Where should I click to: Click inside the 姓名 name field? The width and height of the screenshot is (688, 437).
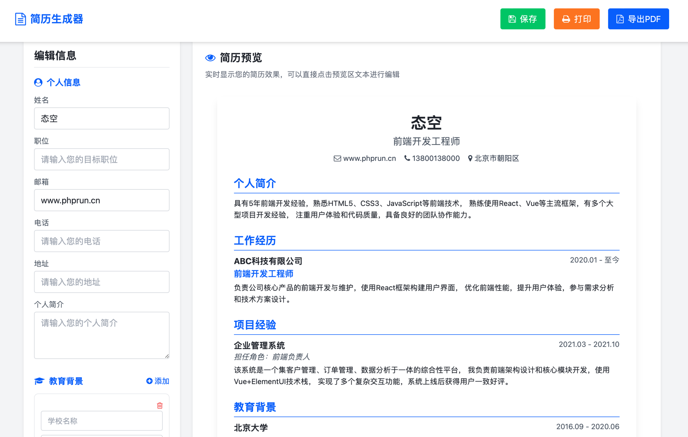(x=101, y=118)
